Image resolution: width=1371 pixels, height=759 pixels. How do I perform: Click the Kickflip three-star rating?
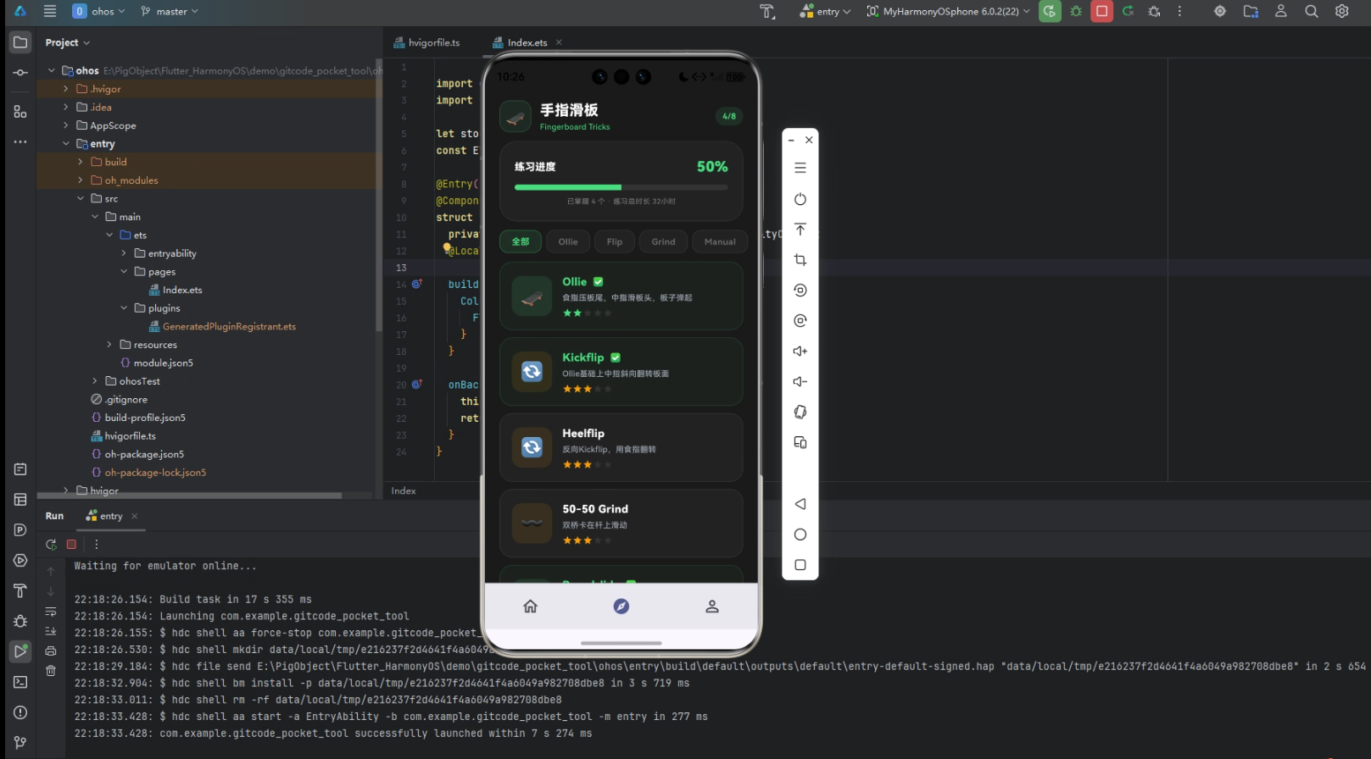[587, 389]
